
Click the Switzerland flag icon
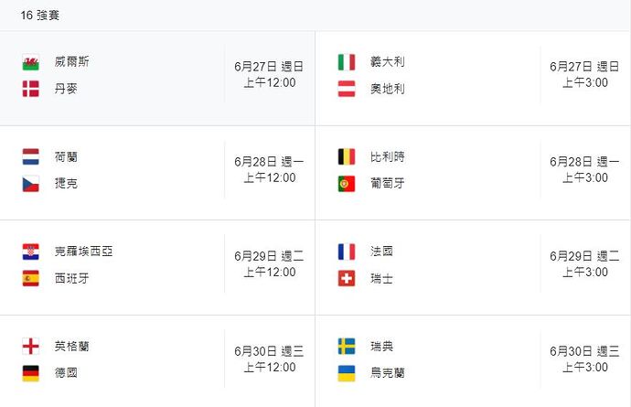(347, 278)
